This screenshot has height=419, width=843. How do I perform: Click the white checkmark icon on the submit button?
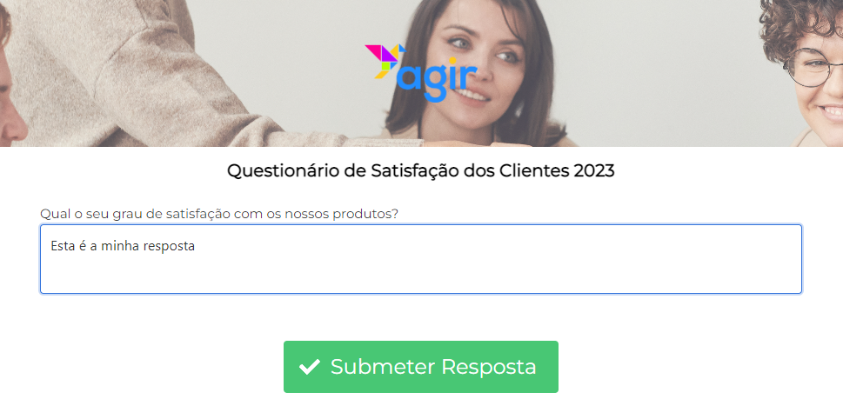point(310,367)
